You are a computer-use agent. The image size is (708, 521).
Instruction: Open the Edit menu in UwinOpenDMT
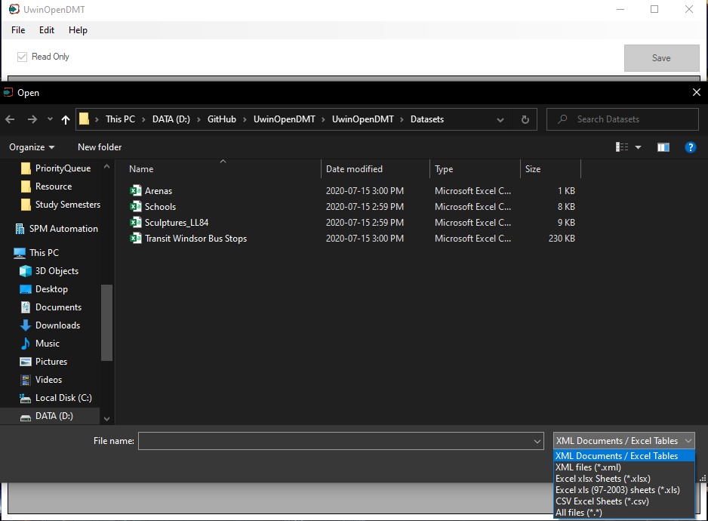pyautogui.click(x=47, y=30)
